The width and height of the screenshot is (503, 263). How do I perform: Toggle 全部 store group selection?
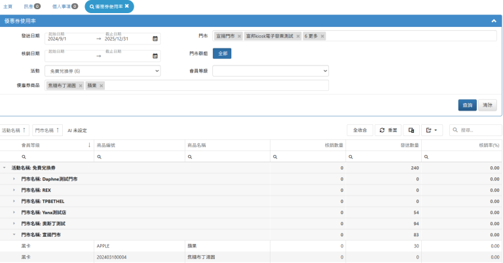[222, 54]
